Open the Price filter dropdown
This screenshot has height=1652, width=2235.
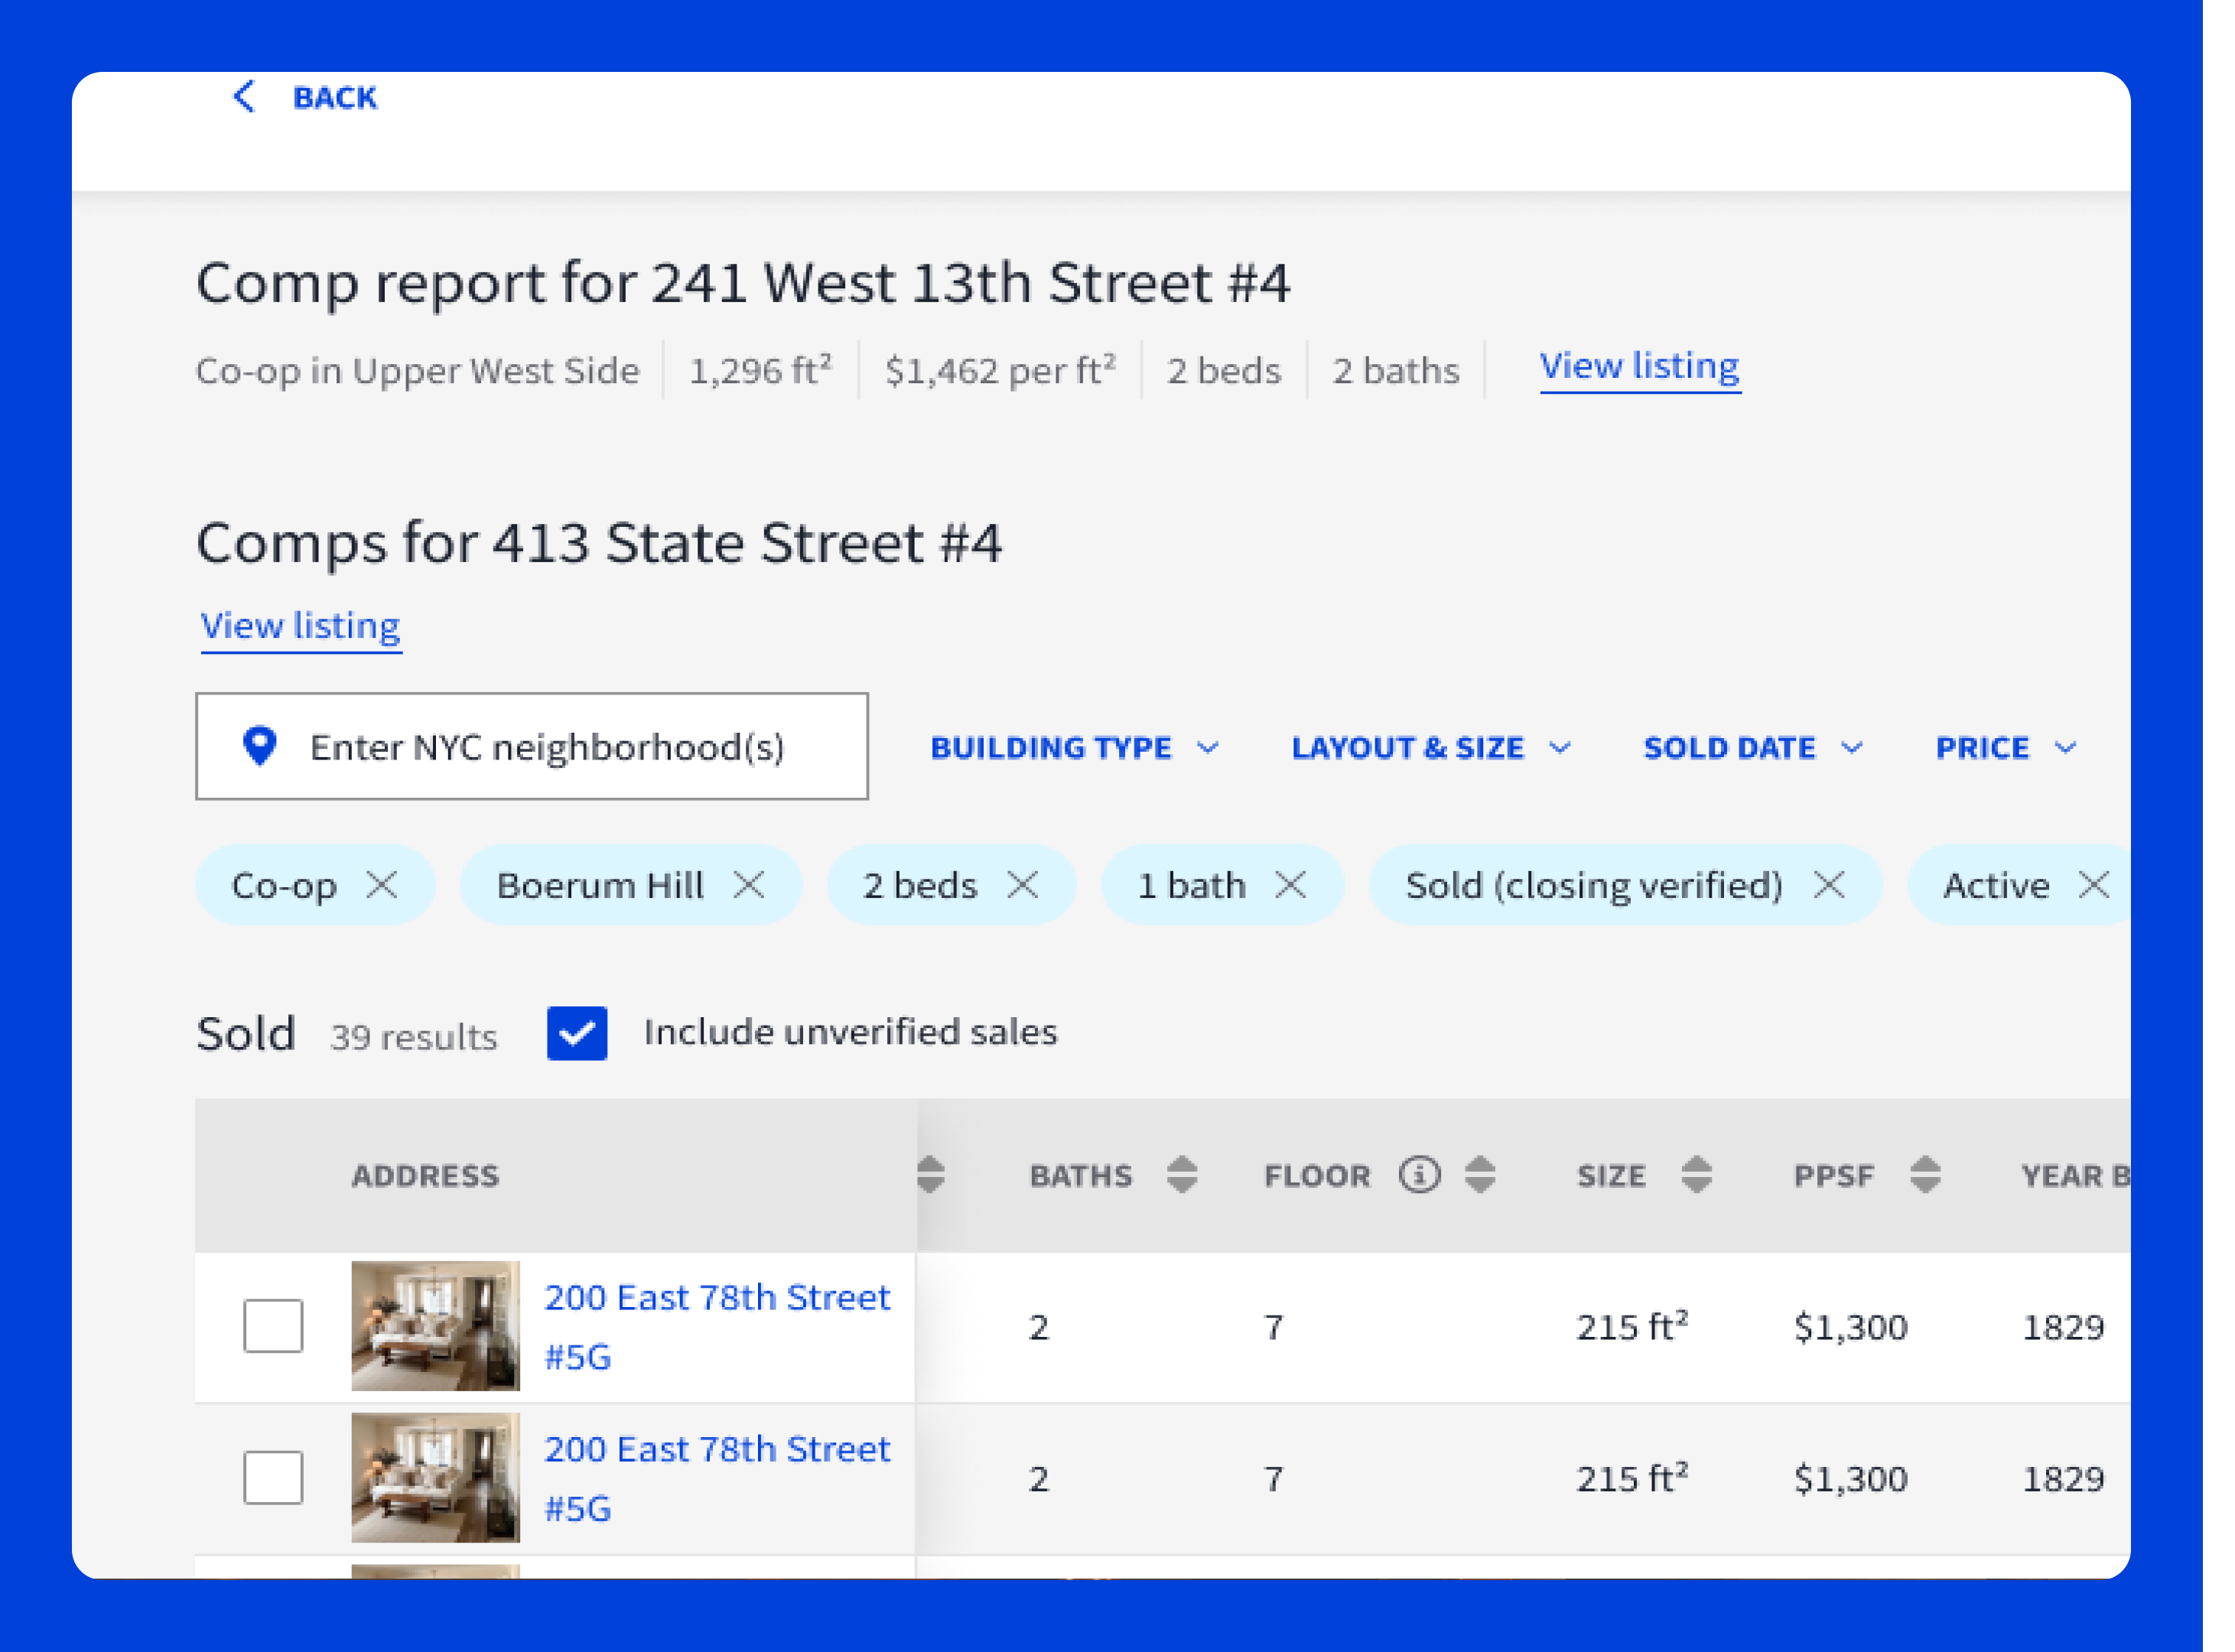point(2005,748)
